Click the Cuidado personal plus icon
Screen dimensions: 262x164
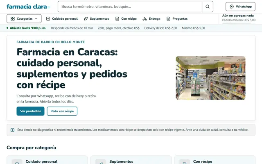pyautogui.click(x=48, y=18)
